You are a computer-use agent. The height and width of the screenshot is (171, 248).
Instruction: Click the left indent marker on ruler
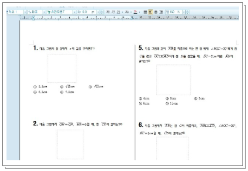tap(33, 18)
